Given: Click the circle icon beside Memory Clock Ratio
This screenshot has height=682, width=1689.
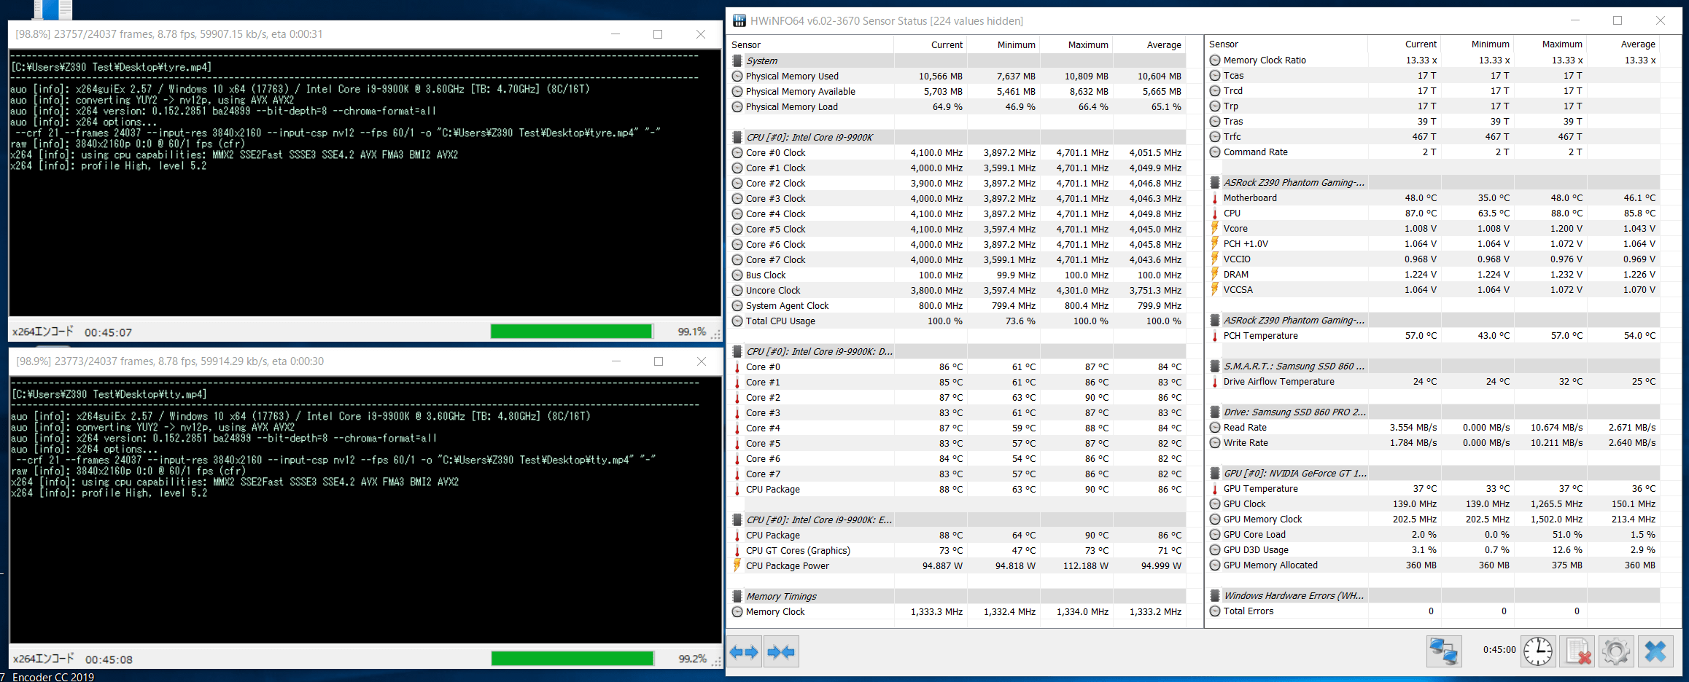Looking at the screenshot, I should [x=1215, y=60].
